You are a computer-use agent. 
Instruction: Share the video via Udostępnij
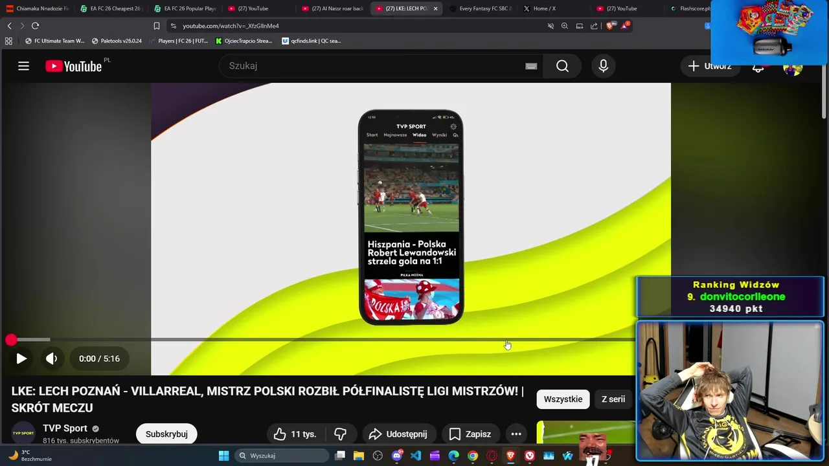398,434
